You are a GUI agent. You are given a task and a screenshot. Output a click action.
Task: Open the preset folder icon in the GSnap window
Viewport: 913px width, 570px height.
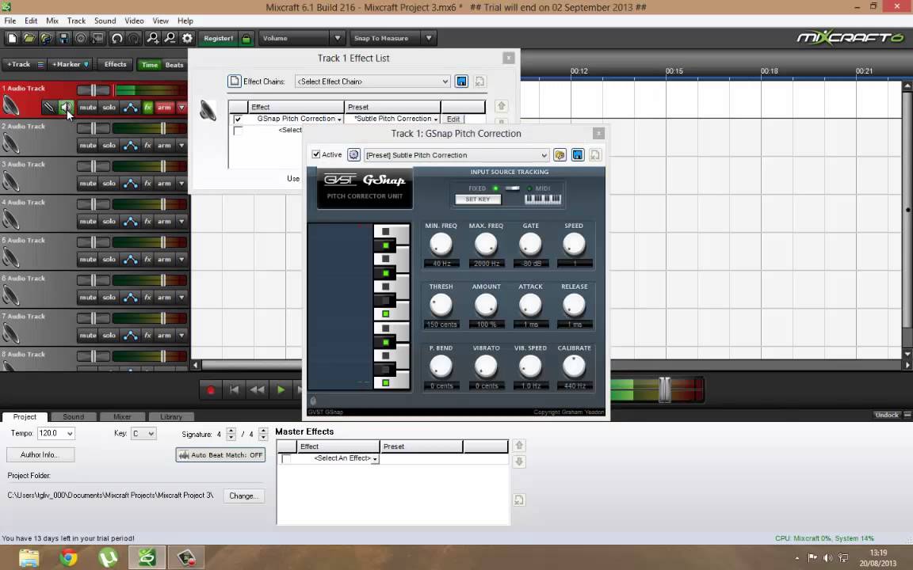pos(560,154)
